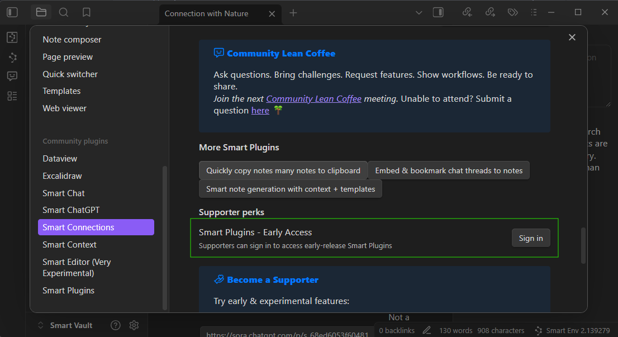Toggle the left sidebar
This screenshot has height=337, width=618.
pyautogui.click(x=12, y=12)
